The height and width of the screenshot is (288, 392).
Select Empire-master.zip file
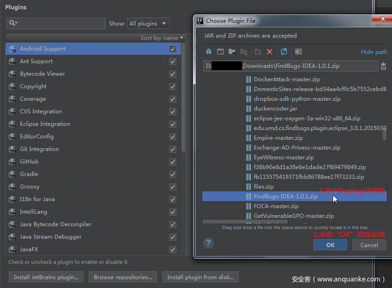[278, 138]
